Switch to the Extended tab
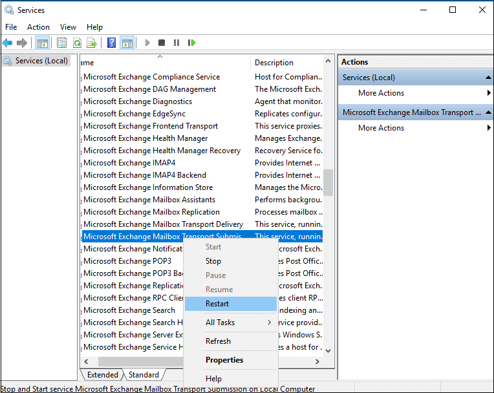The width and height of the screenshot is (494, 393). 102,375
